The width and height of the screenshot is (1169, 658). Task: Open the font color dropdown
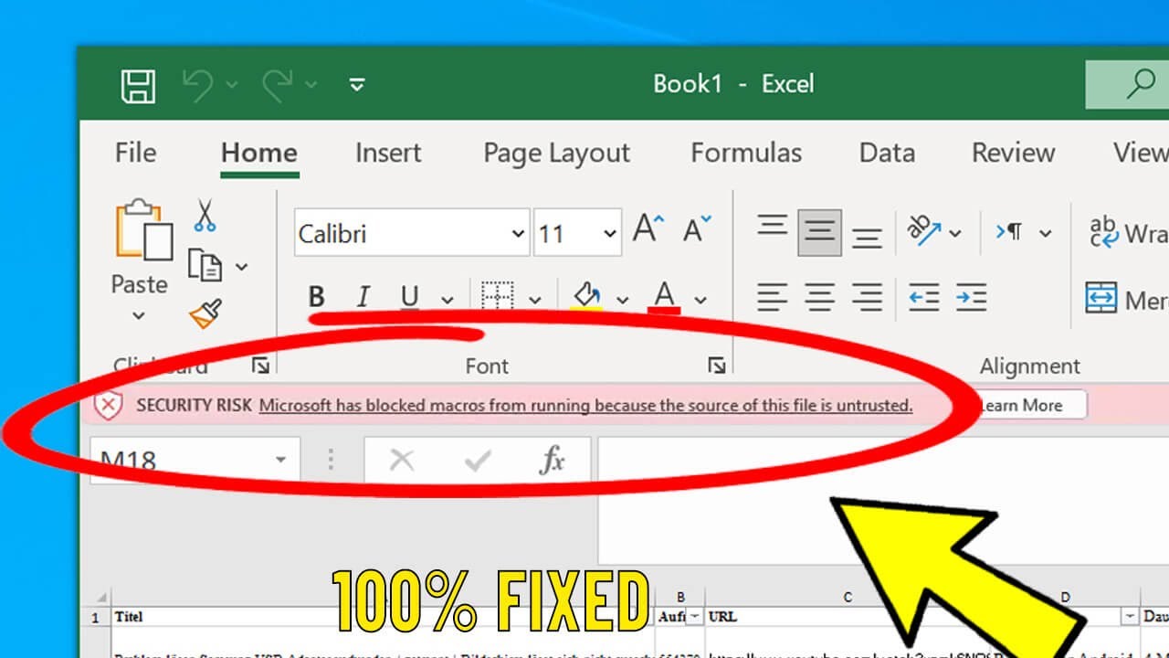(700, 299)
